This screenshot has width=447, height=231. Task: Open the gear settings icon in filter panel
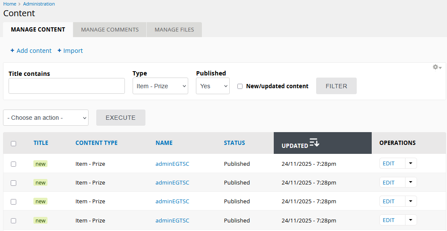tap(436, 67)
